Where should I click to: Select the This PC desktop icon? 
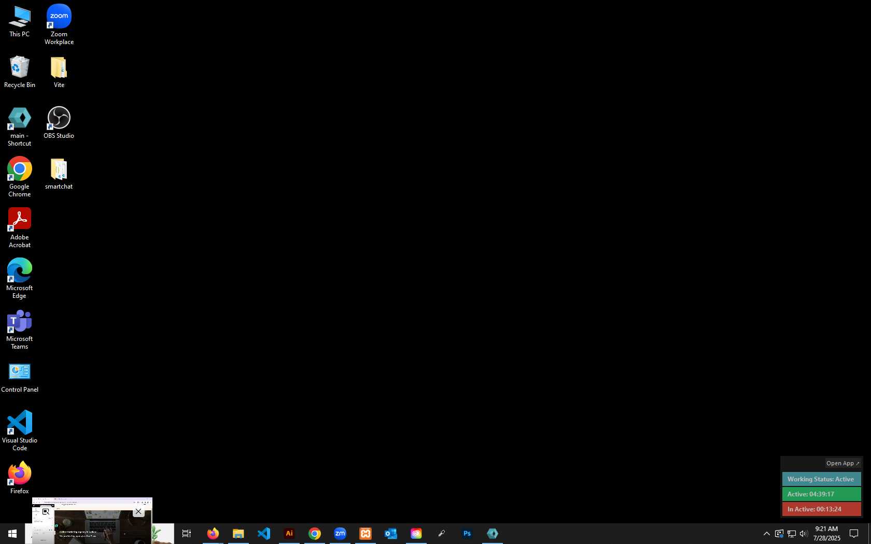pyautogui.click(x=19, y=22)
